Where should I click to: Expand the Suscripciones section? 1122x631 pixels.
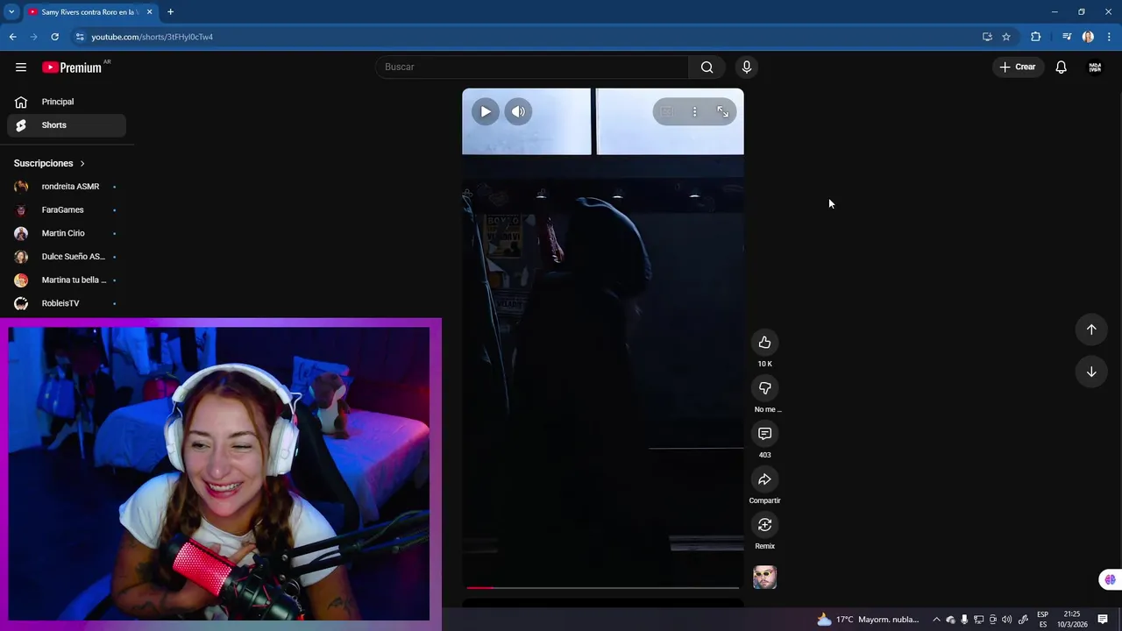pyautogui.click(x=49, y=163)
